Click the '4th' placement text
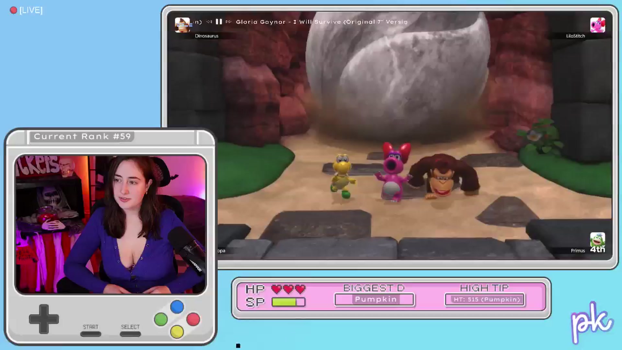The image size is (622, 350). [x=597, y=249]
